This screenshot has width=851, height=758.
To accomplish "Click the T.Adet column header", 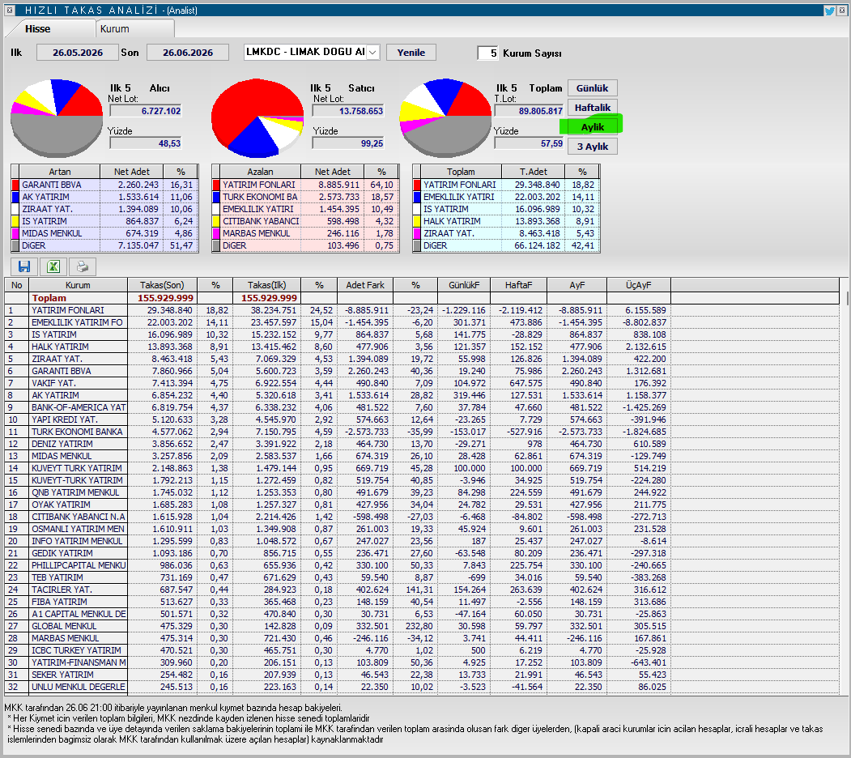I will pyautogui.click(x=533, y=172).
